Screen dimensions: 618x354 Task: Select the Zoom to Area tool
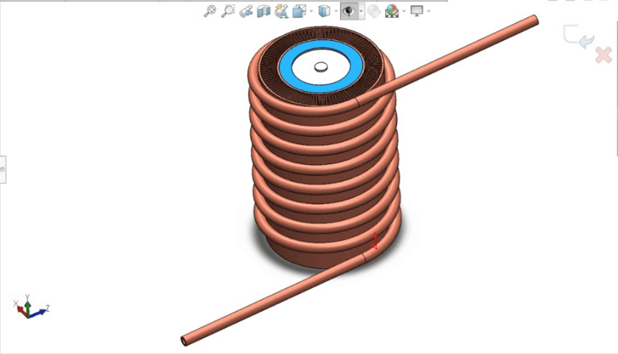click(x=228, y=11)
